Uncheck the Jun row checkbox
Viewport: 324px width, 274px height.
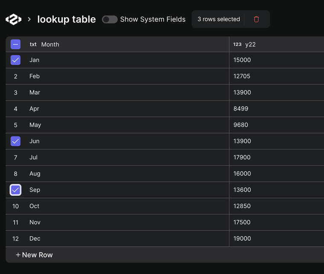point(15,141)
